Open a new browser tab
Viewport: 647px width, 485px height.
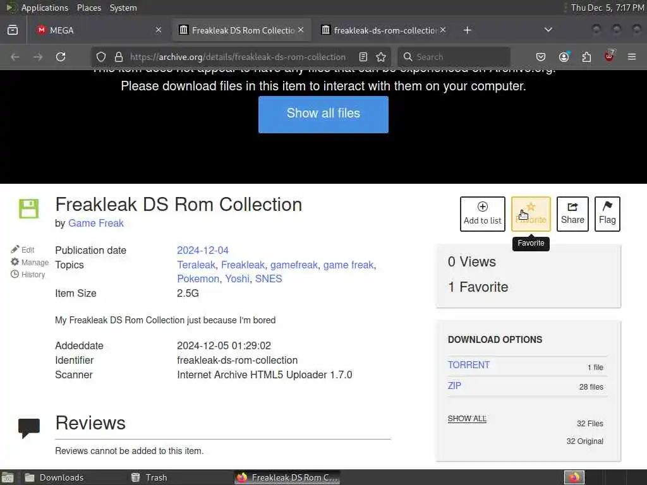coord(467,30)
